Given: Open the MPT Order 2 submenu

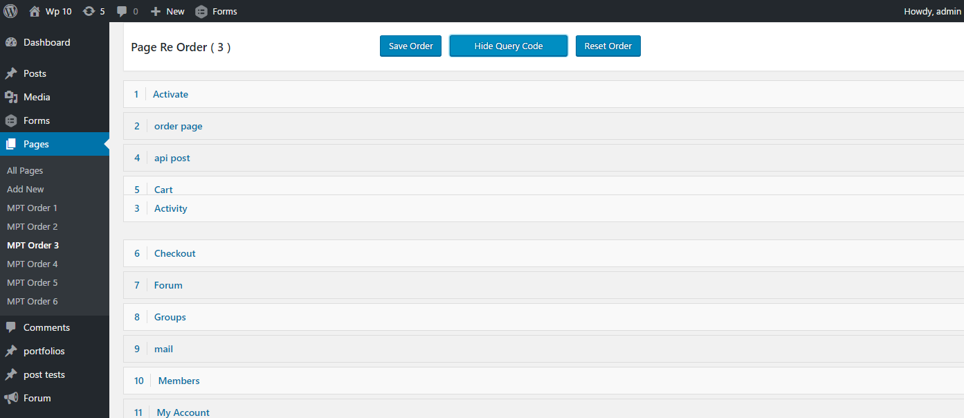Looking at the screenshot, I should (x=32, y=226).
